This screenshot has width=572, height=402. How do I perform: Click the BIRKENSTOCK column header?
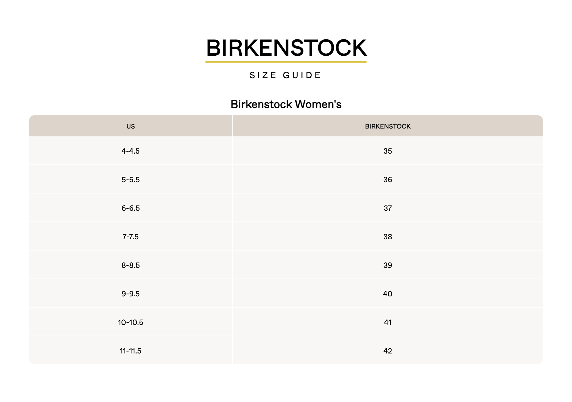coord(388,126)
